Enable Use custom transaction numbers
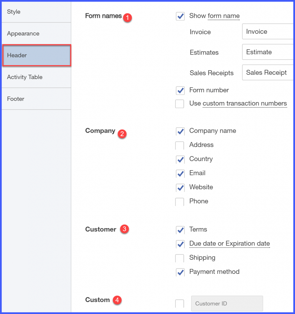 [x=180, y=104]
